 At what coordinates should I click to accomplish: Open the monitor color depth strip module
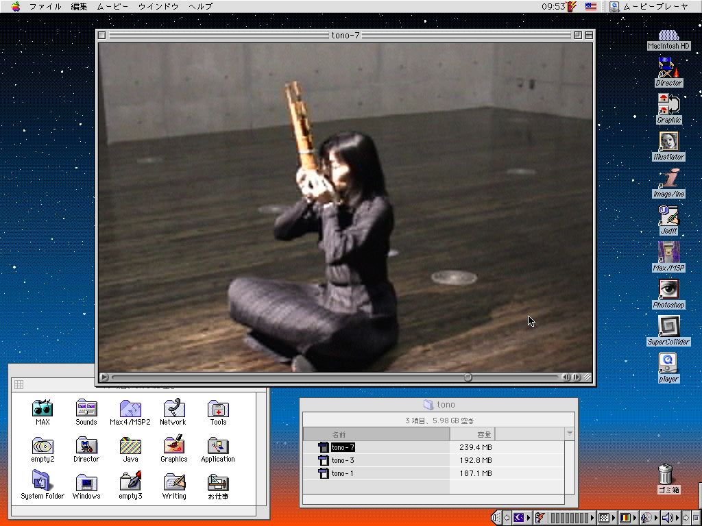(625, 518)
